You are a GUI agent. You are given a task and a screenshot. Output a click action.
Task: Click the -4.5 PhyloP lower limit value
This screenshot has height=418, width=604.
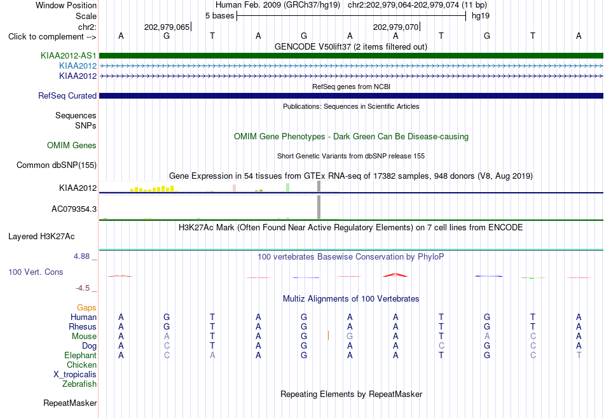point(83,288)
